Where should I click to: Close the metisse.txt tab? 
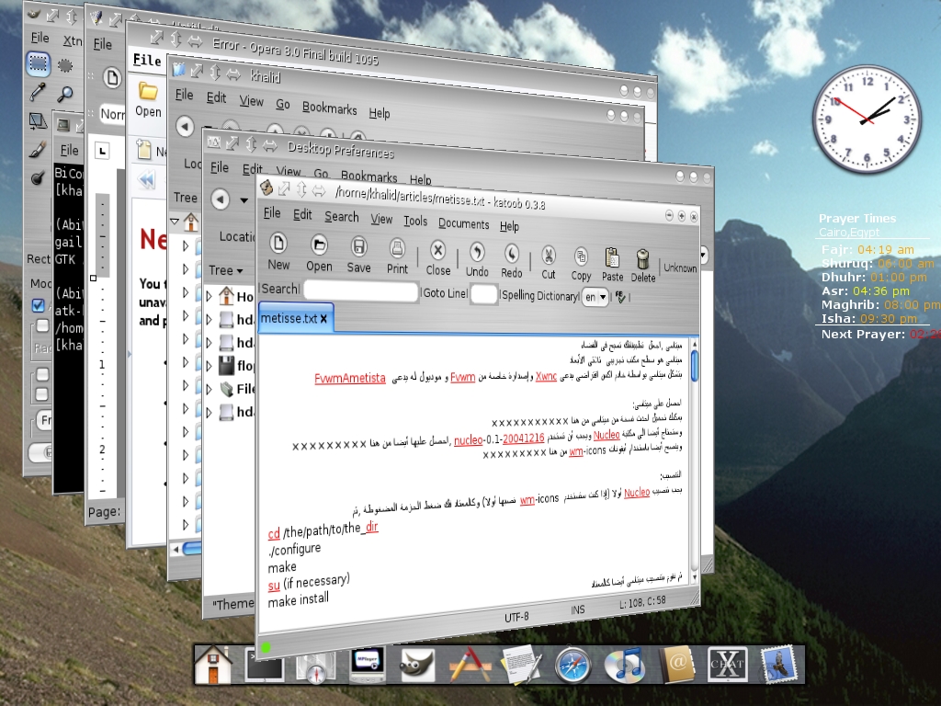323,319
